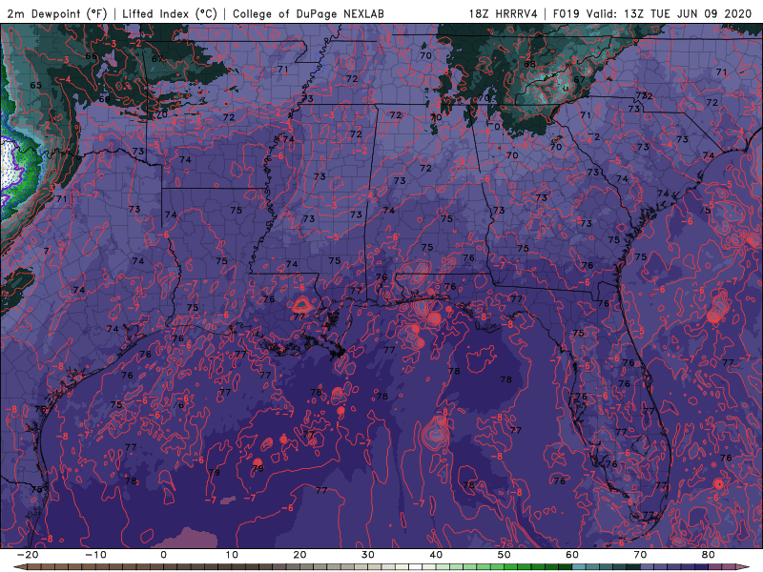Click the -20 colorbar tick label
Viewport: 763px width, 572px height.
point(28,555)
